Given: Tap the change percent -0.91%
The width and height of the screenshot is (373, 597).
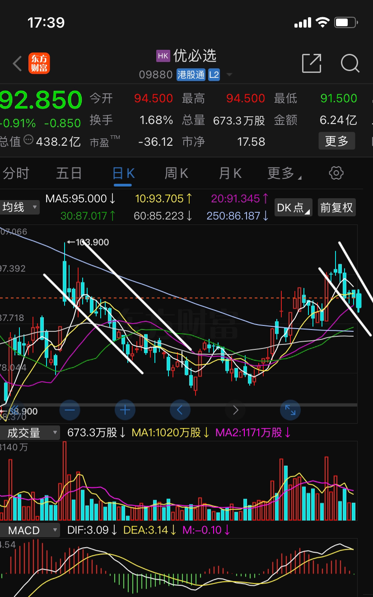Looking at the screenshot, I should coord(18,123).
